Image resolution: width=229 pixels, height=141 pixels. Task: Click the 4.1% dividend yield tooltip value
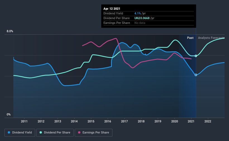[138, 13]
